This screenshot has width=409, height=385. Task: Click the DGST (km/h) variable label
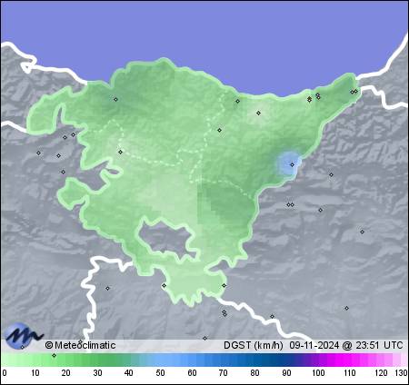[254, 345]
